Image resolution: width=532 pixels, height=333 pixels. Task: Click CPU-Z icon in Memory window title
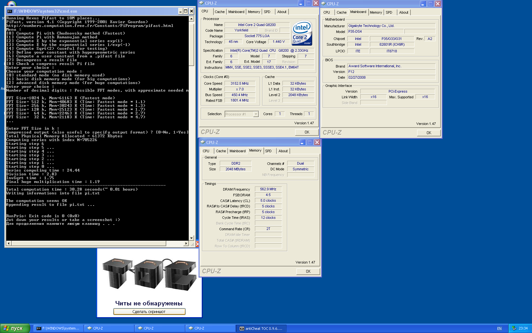[x=203, y=142]
